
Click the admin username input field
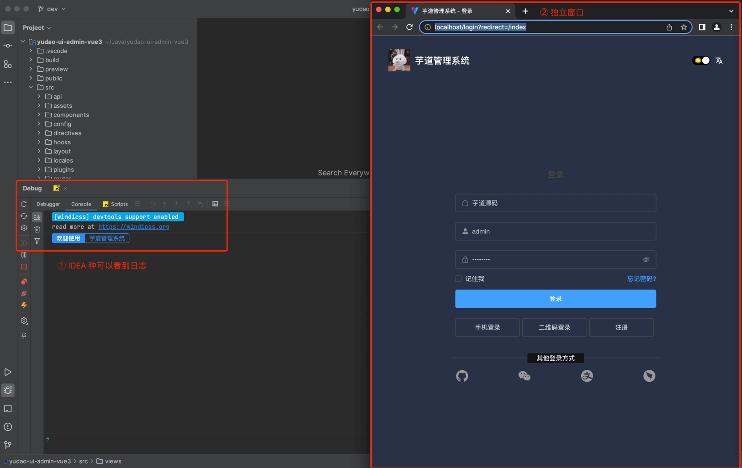[555, 231]
